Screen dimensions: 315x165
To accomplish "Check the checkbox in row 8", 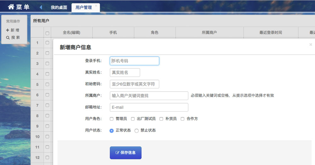I will pos(48,116).
